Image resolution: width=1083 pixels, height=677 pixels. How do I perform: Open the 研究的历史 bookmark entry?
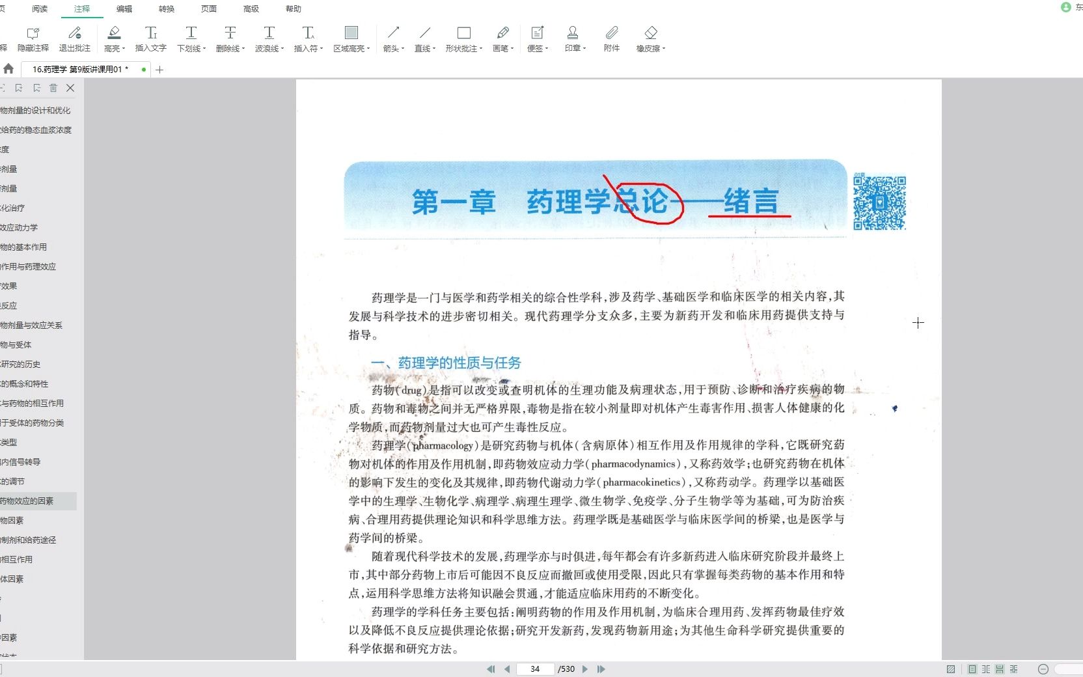[x=20, y=365]
